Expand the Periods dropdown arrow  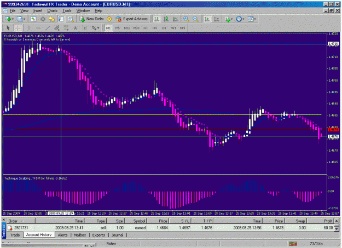[x=244, y=19]
